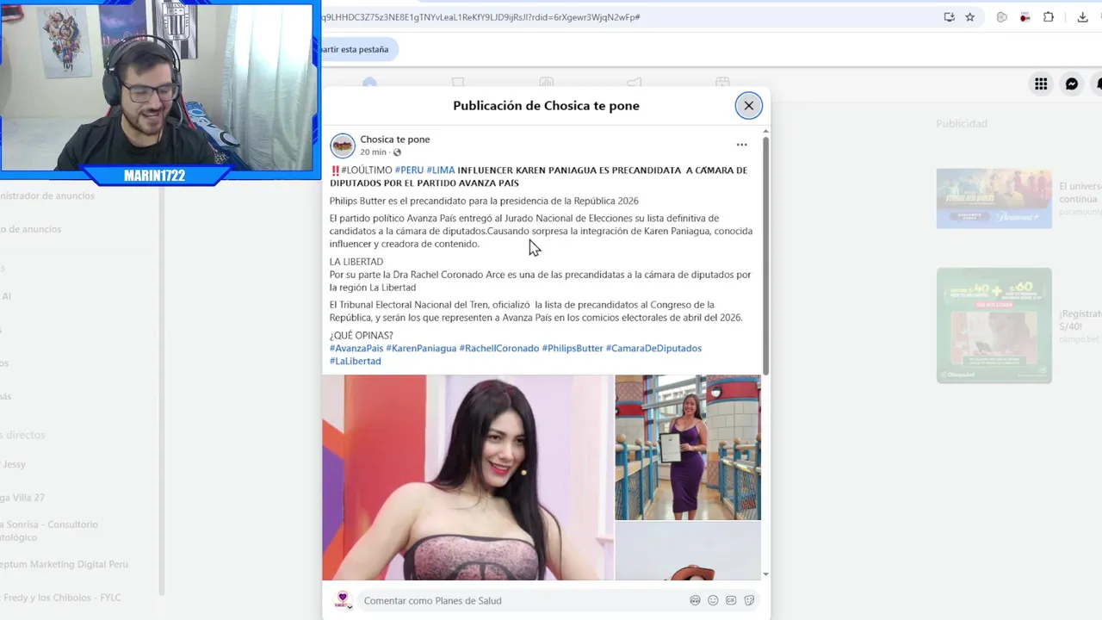The height and width of the screenshot is (620, 1102).
Task: Add a GIF to the comment
Action: point(731,600)
